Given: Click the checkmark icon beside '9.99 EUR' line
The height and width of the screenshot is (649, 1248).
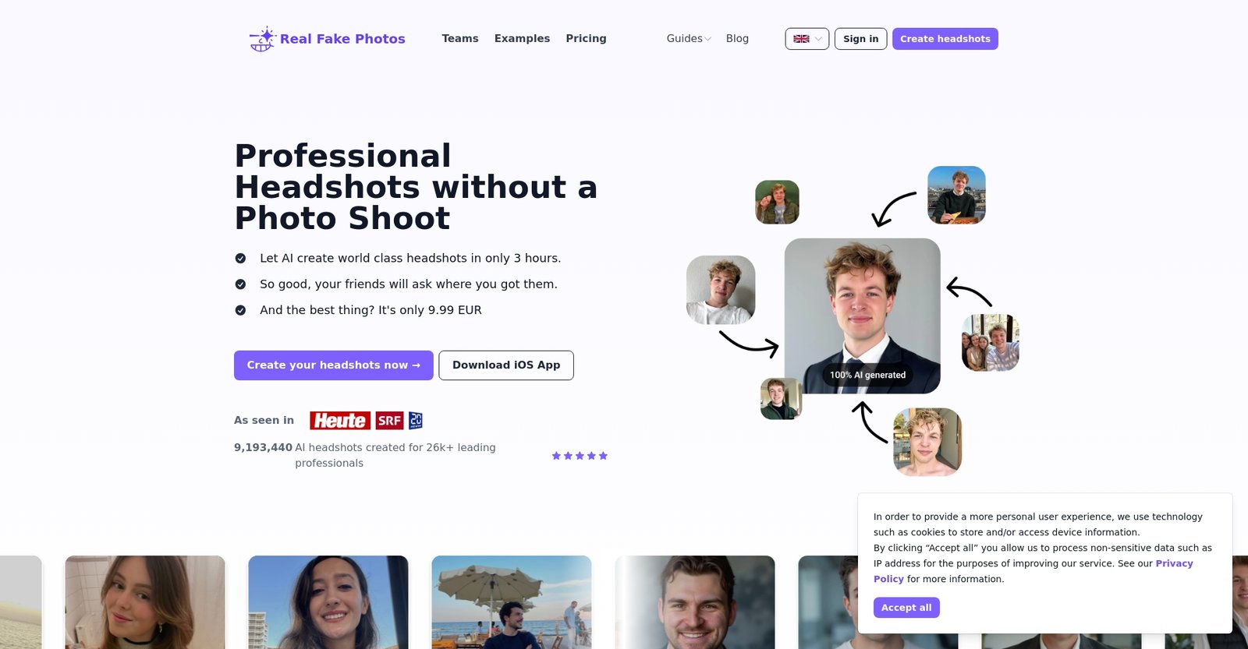Looking at the screenshot, I should (241, 310).
